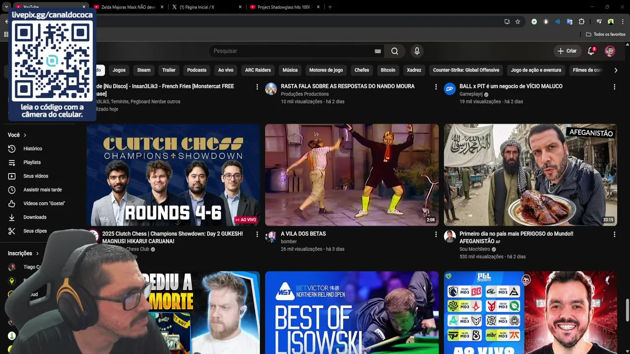Image resolution: width=630 pixels, height=354 pixels.
Task: Play the Afeganistão video thumbnail
Action: pos(530,175)
